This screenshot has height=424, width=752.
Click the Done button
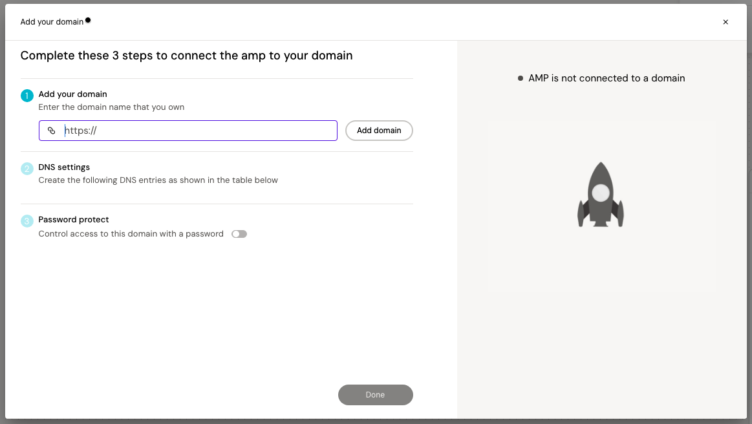click(375, 395)
